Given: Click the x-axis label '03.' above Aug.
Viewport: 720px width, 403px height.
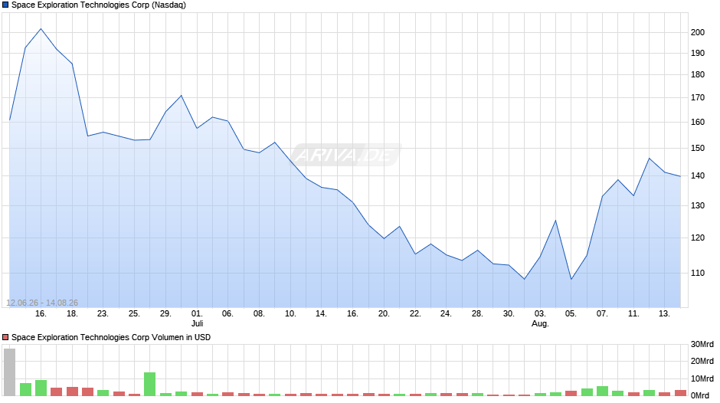Looking at the screenshot, I should 541,313.
